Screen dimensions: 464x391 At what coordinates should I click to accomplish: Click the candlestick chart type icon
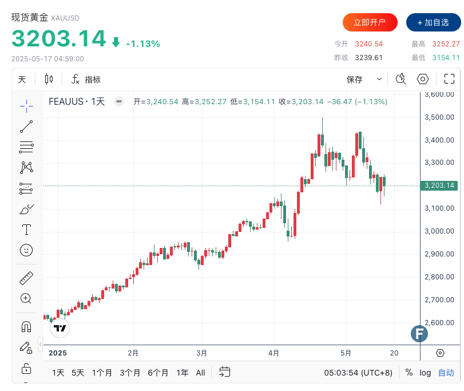click(49, 80)
